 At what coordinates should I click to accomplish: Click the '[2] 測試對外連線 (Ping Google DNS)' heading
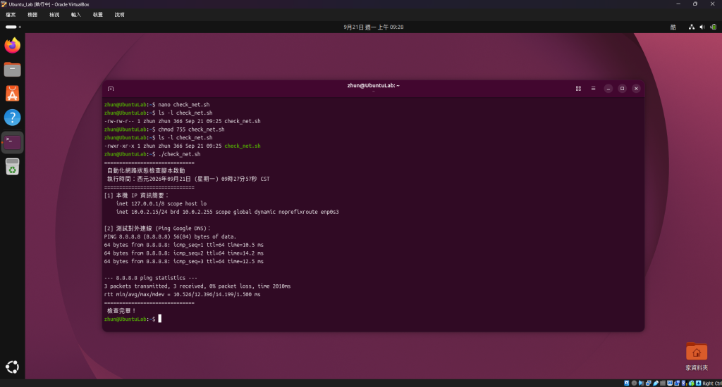point(157,229)
